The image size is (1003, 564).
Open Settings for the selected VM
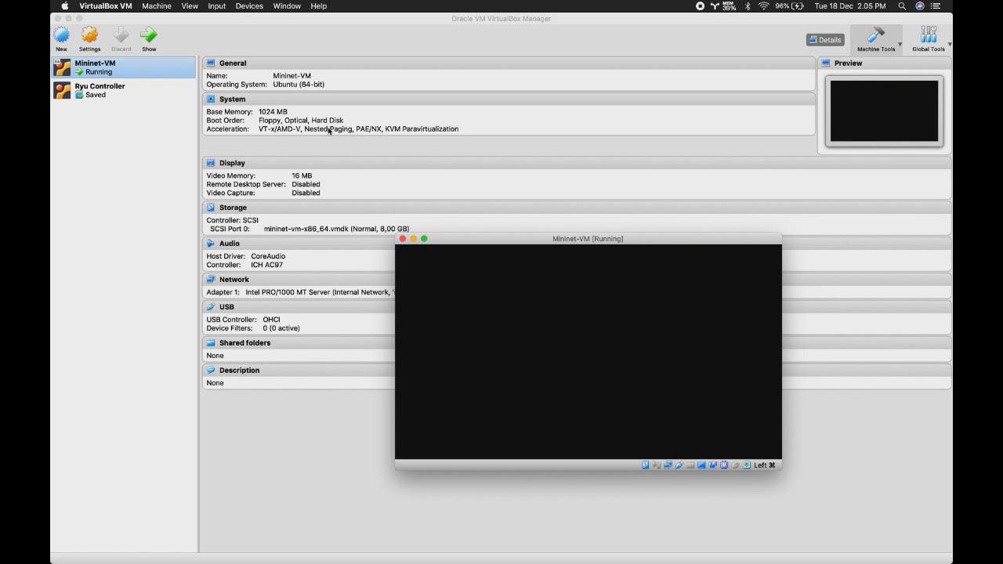(x=89, y=34)
